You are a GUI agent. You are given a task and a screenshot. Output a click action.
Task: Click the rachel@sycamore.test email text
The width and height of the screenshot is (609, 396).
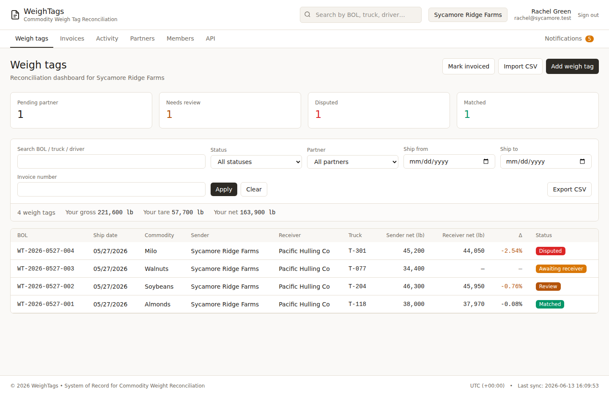point(543,18)
